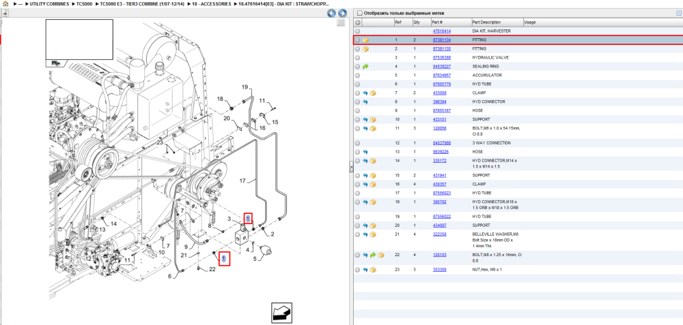This screenshot has width=683, height=325.
Task: Click the blue arrow on the BELLEVILLE WASHER row
Action: 366,234
